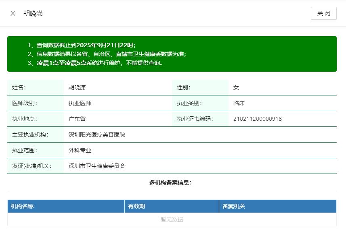Select the 外科专业 practice scope value
Image resolution: width=346 pixels, height=240 pixels.
80,150
